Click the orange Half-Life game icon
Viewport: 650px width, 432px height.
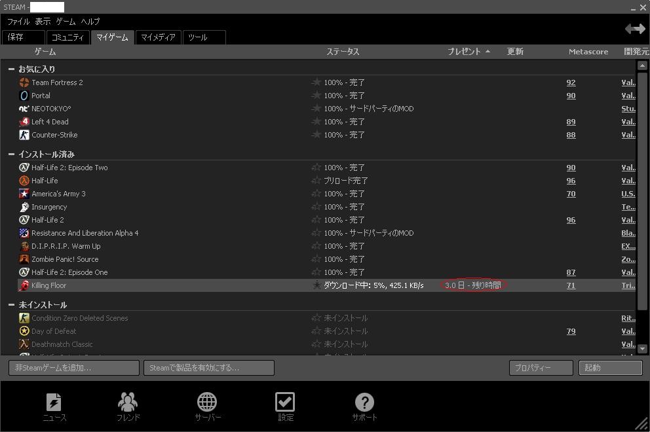coord(24,181)
